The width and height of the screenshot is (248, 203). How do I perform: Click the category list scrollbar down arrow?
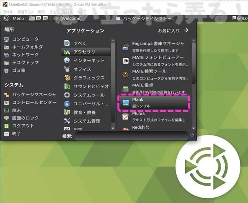[113, 129]
